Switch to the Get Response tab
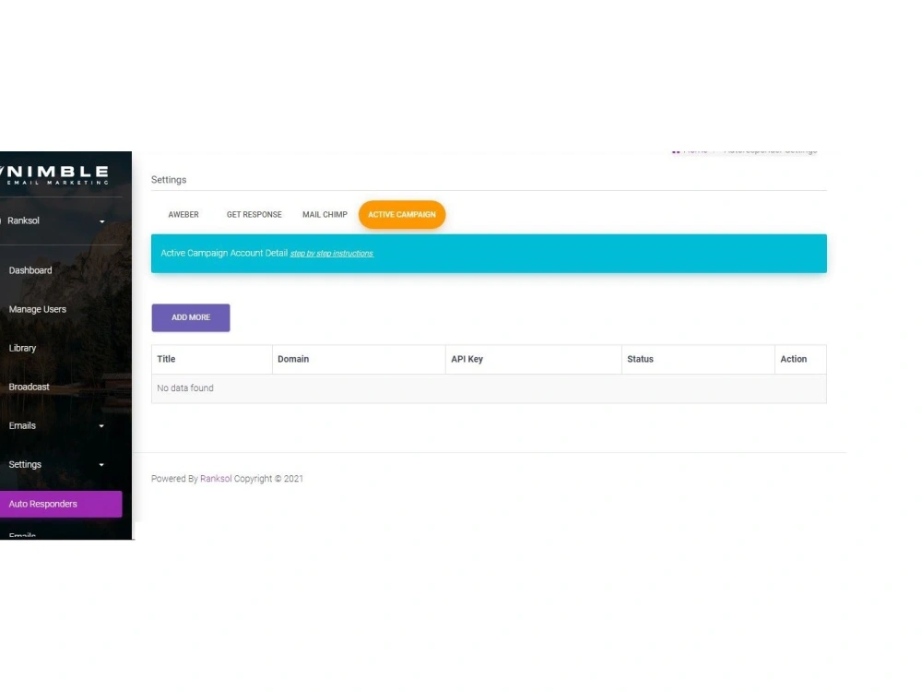The image size is (922, 692). 254,215
